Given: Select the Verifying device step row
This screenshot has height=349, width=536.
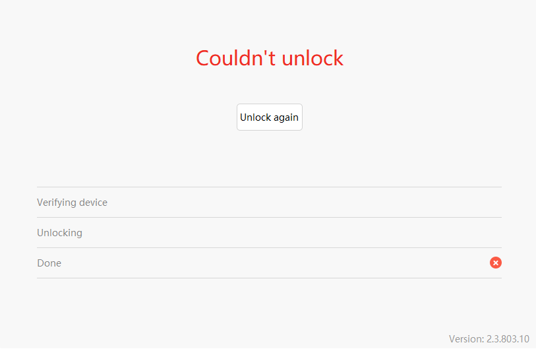Looking at the screenshot, I should (x=269, y=203).
